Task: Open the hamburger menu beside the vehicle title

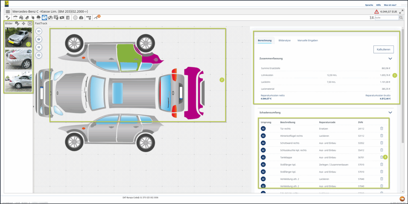Action: coord(8,12)
